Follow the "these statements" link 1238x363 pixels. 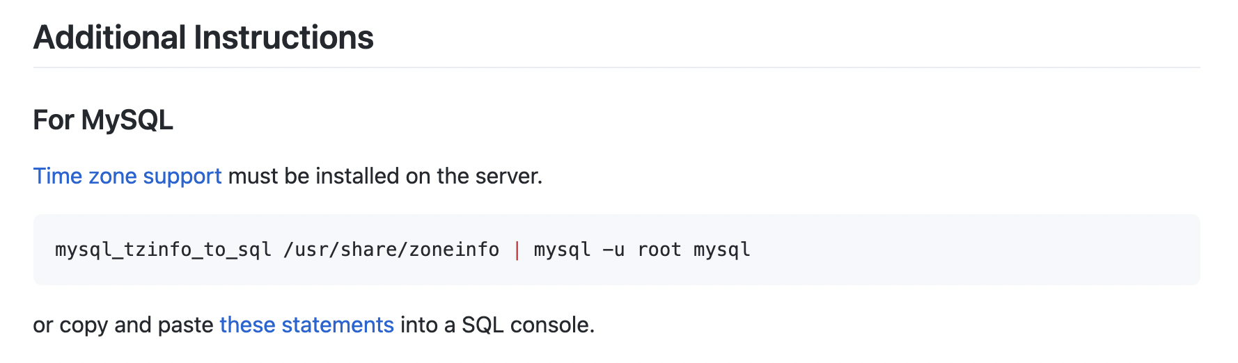tap(306, 325)
